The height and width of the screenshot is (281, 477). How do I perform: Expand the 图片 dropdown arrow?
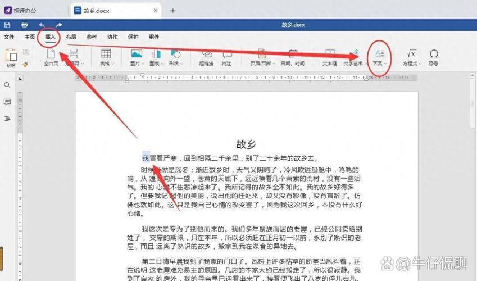point(143,64)
